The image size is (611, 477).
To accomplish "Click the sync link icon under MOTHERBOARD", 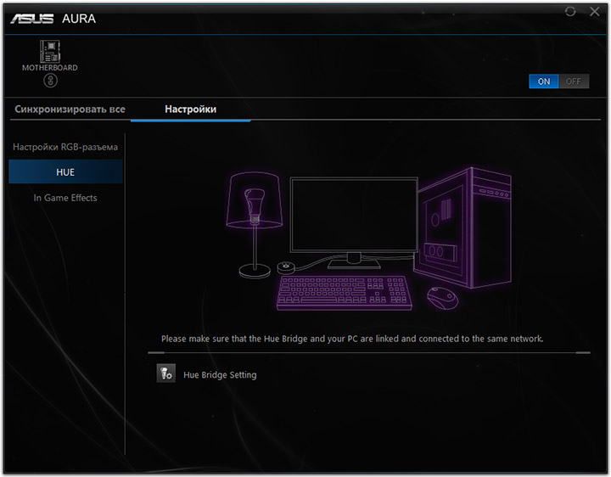I will point(50,81).
